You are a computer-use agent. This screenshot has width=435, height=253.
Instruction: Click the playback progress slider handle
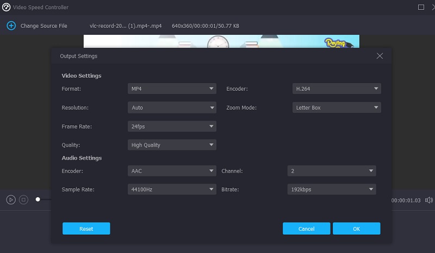pos(38,199)
